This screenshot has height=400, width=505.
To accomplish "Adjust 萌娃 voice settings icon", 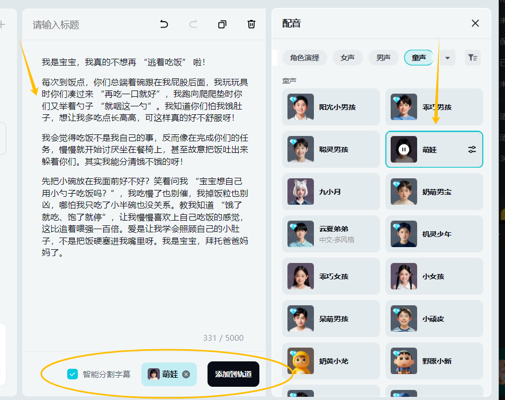I will (x=472, y=150).
